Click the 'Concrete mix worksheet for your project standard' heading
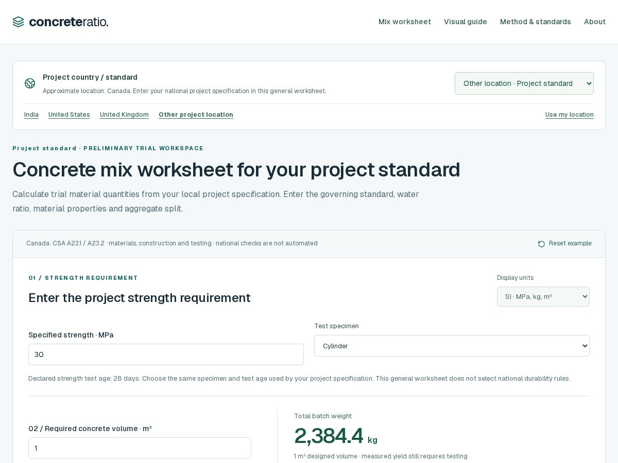618x463 pixels. tap(236, 169)
